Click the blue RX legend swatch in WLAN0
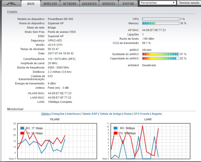 22,128
